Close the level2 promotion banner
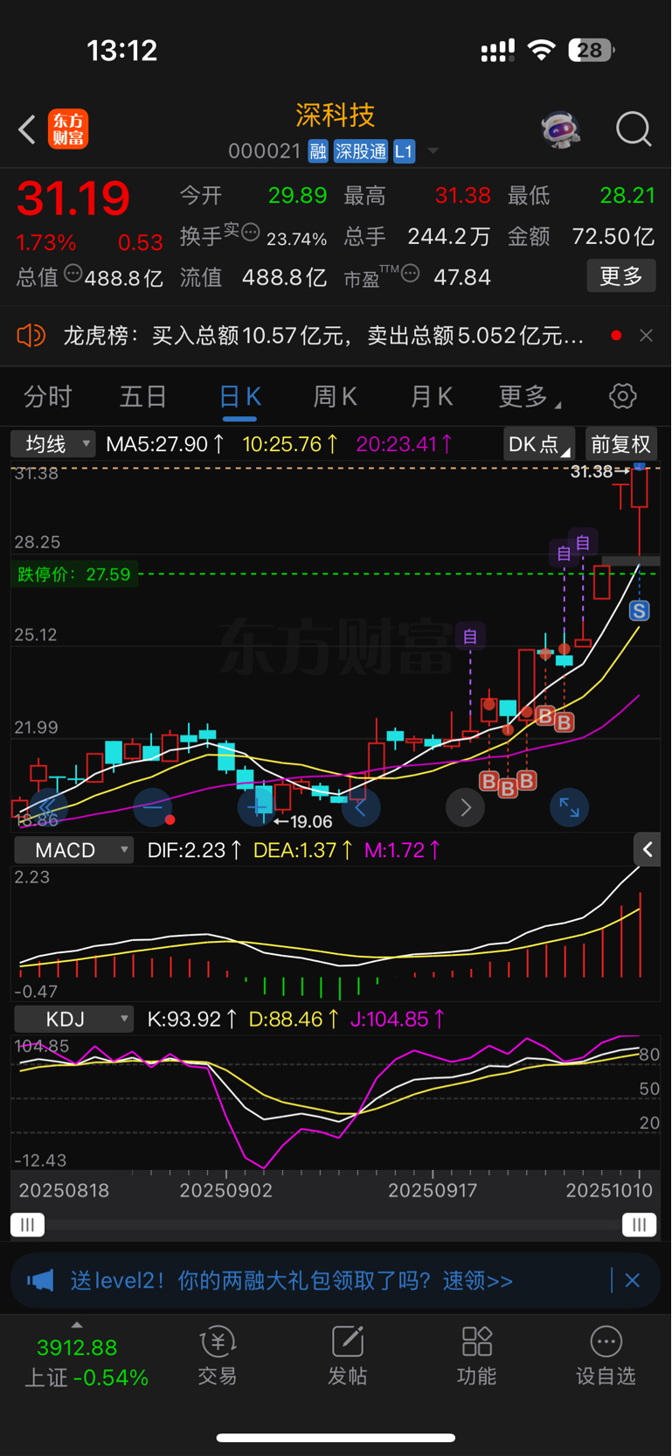 (633, 1280)
